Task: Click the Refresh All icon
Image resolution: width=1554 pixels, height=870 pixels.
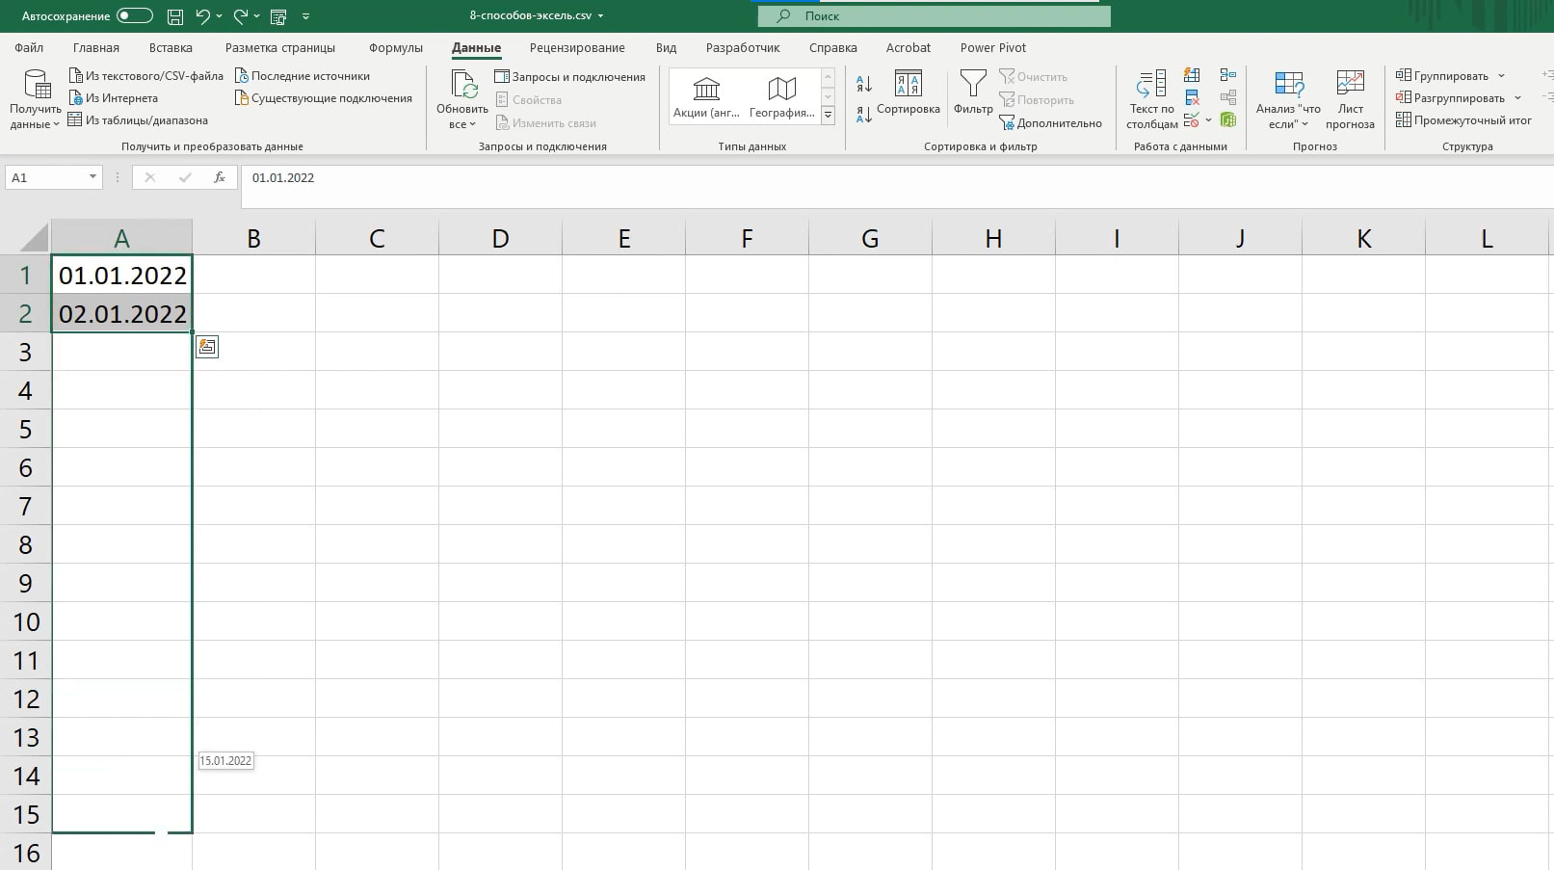Action: pos(463,85)
